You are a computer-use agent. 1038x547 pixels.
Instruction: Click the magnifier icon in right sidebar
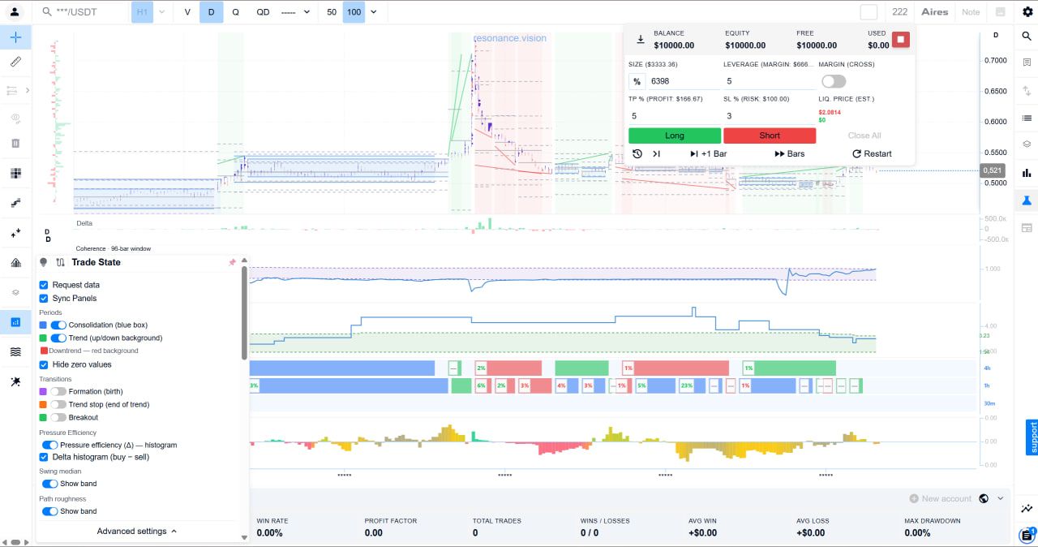[x=1027, y=37]
